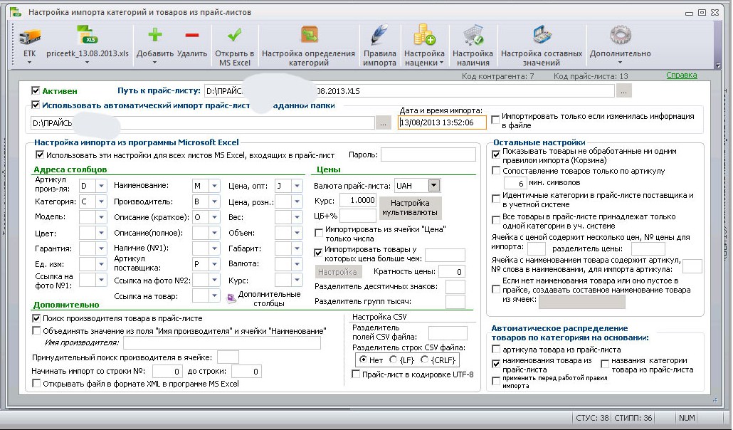Viewport: 733px width, 430px height.
Task: Toggle use settings for all Excel sheets
Action: 40,155
